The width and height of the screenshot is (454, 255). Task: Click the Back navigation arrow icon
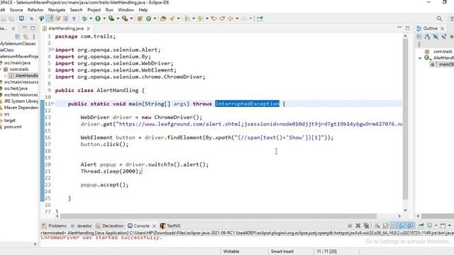click(x=231, y=18)
